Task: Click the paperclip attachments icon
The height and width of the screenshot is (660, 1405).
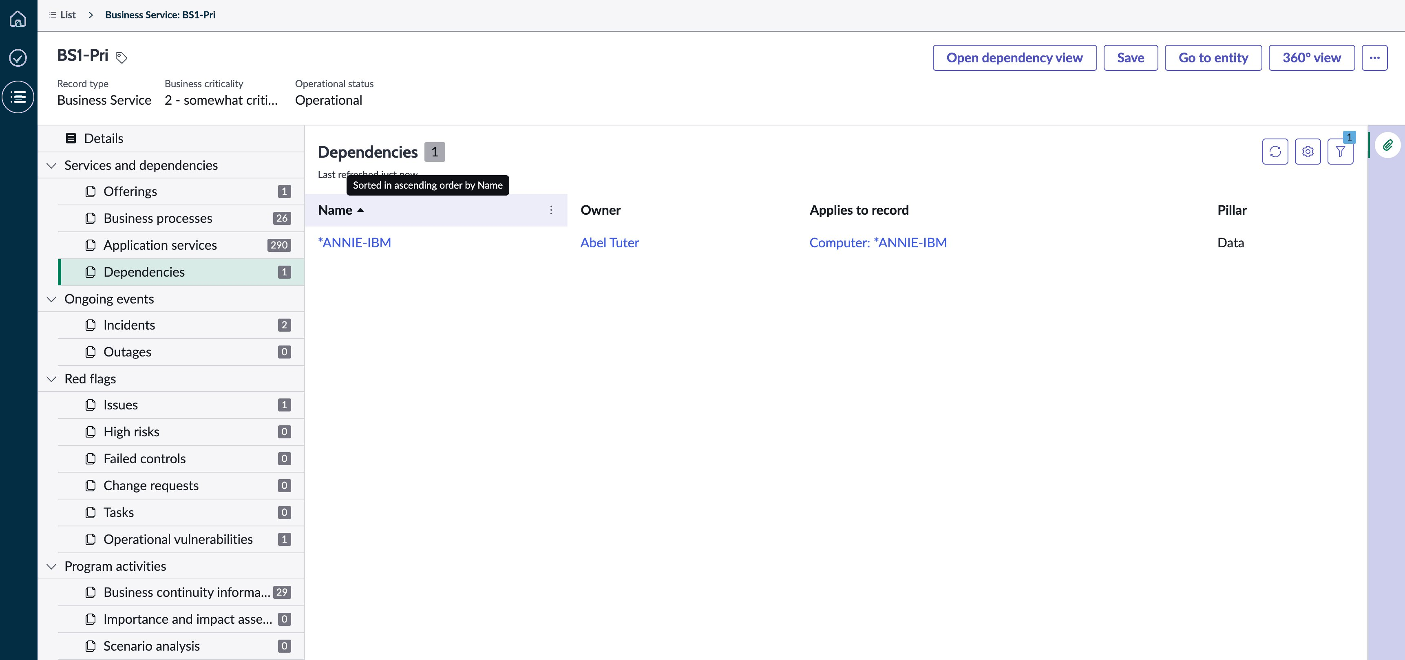Action: tap(1387, 145)
